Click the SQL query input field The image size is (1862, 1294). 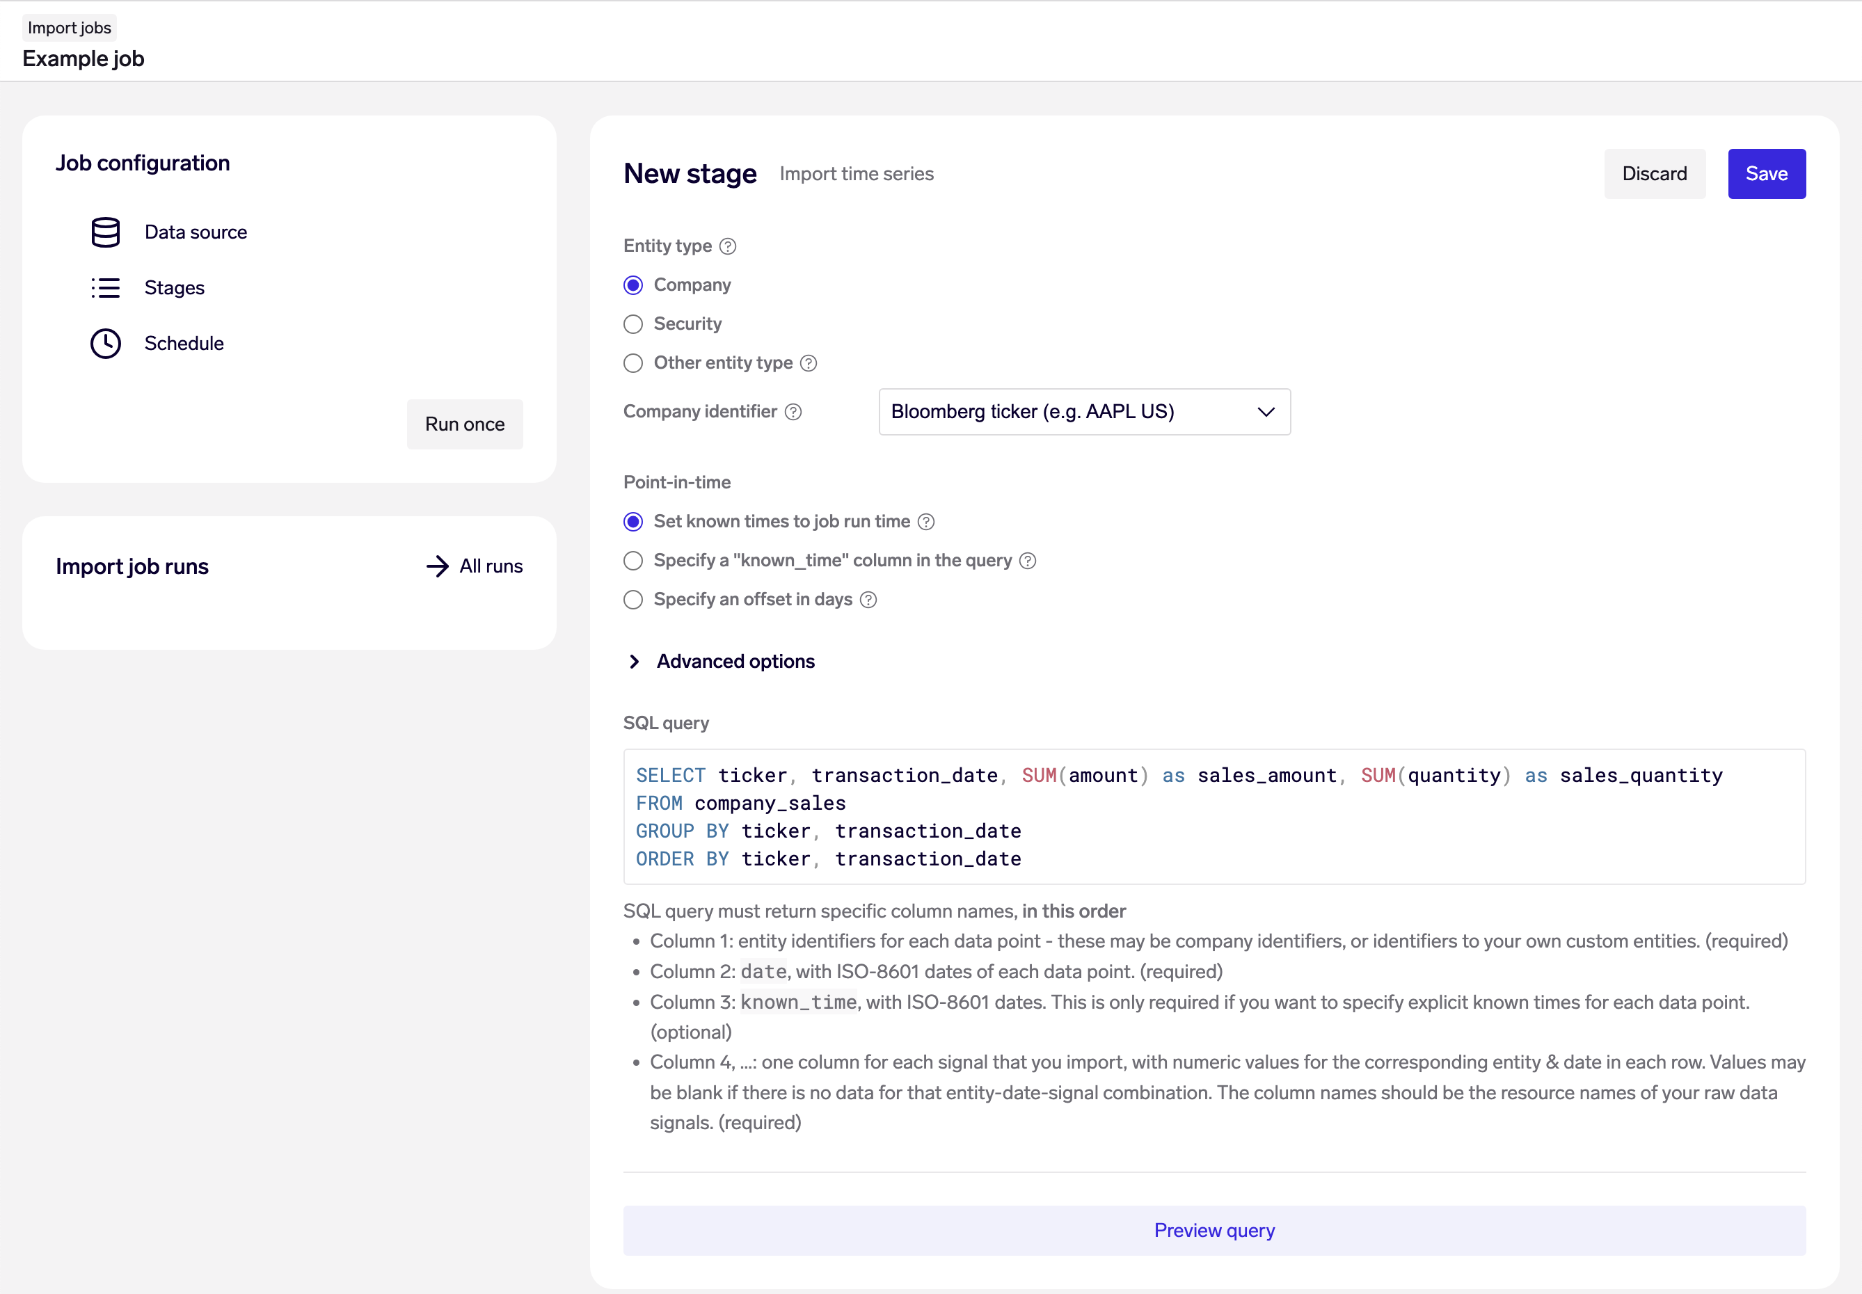(x=1216, y=816)
